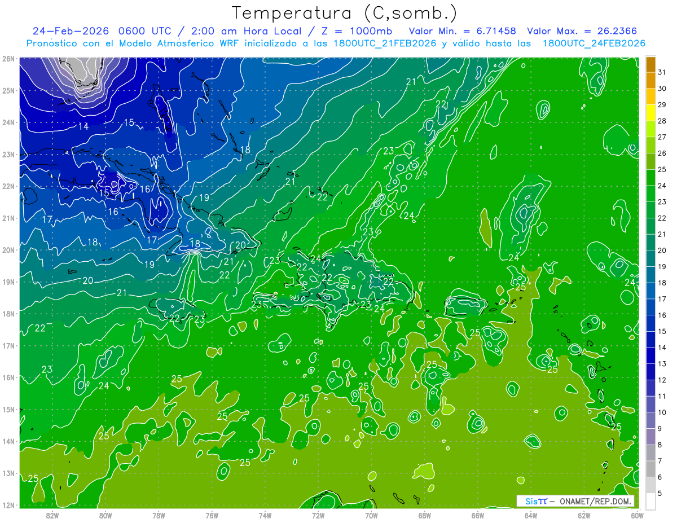
Task: Click the yellow color bar segment between 28 and 29
Action: point(650,113)
